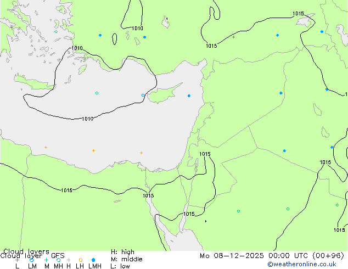Click the 1010 label on Turkey's Aegean coast
This screenshot has width=348, height=269.
point(77,48)
